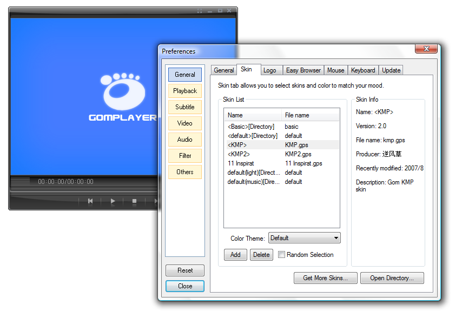The height and width of the screenshot is (311, 462).
Task: Click the Delete skin button
Action: [x=261, y=255]
